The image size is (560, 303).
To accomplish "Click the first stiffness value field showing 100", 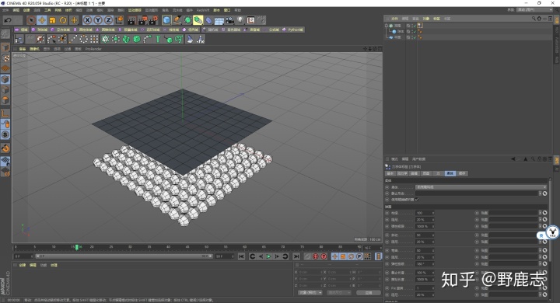I will pos(425,213).
